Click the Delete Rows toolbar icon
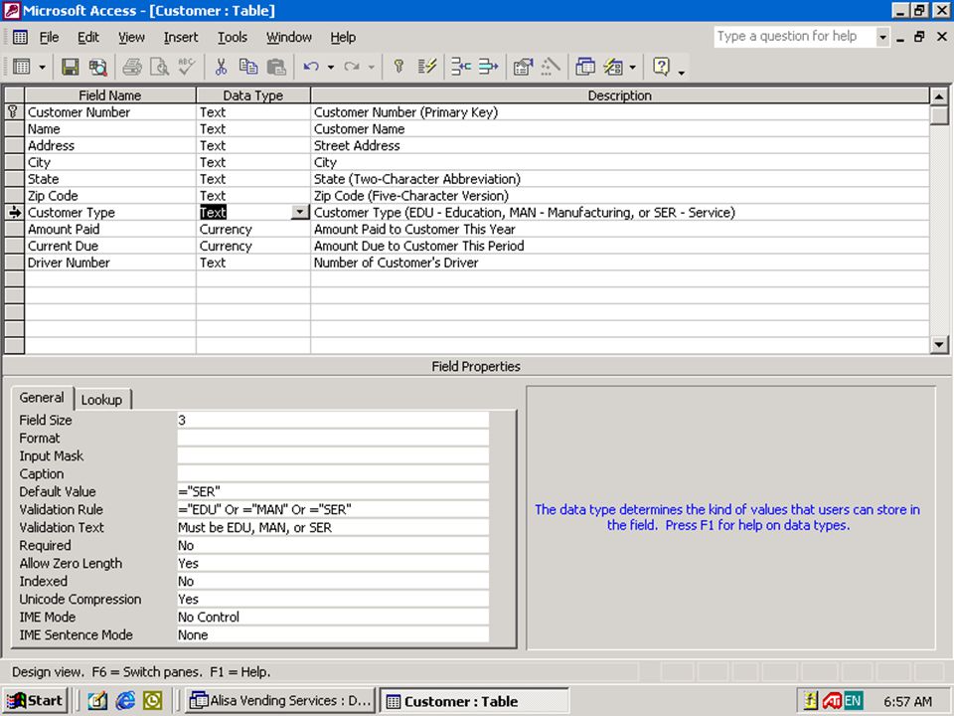This screenshot has width=954, height=716. (488, 67)
